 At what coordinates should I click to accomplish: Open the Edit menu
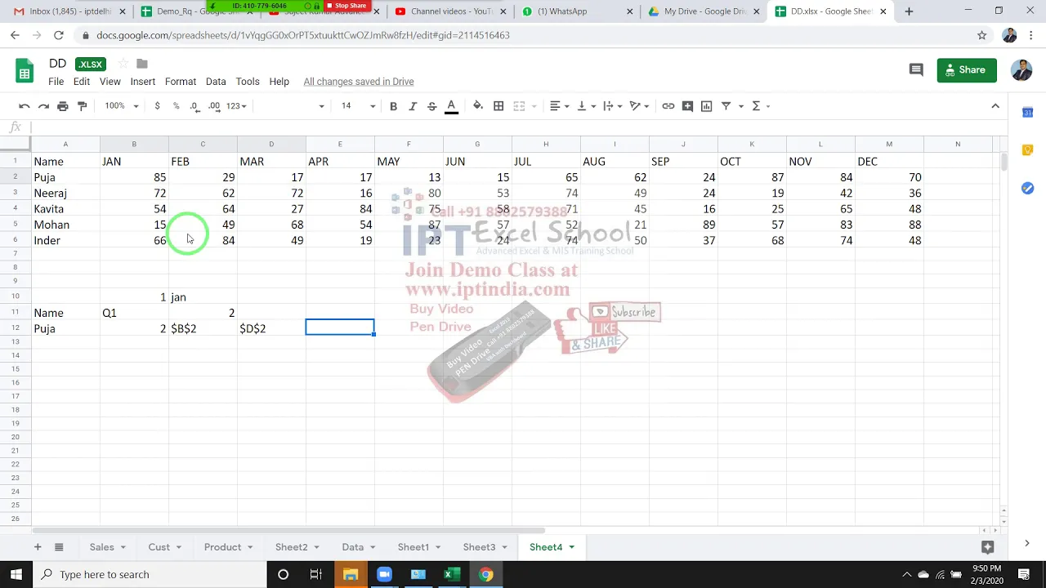pyautogui.click(x=82, y=82)
